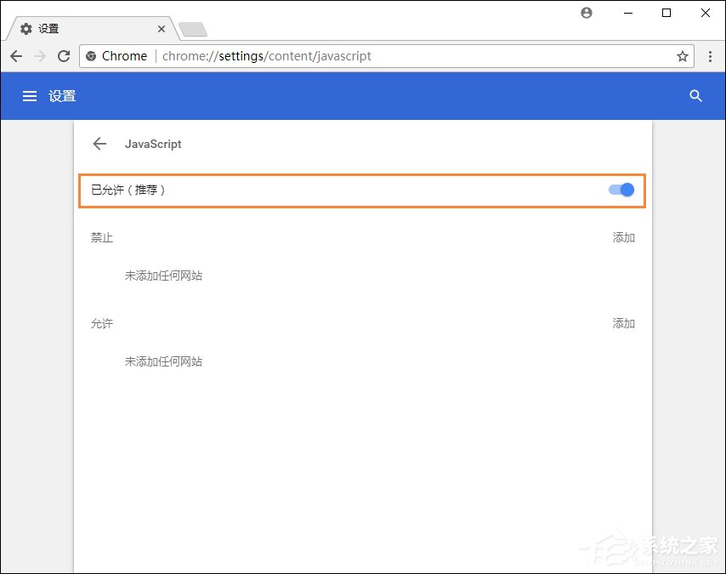Open the Chrome main menu (three dots)

(x=711, y=56)
